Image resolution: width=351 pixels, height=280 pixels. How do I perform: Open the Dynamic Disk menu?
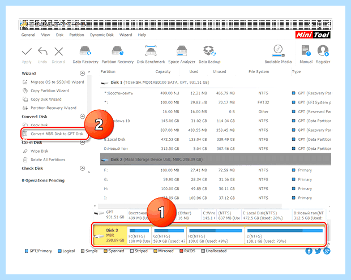click(102, 35)
